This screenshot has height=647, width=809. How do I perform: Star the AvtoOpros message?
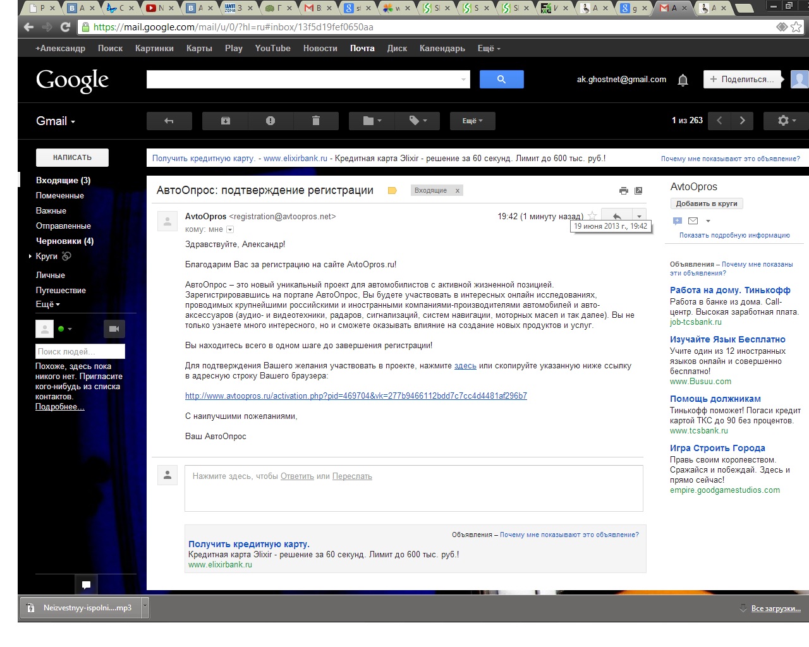[592, 216]
